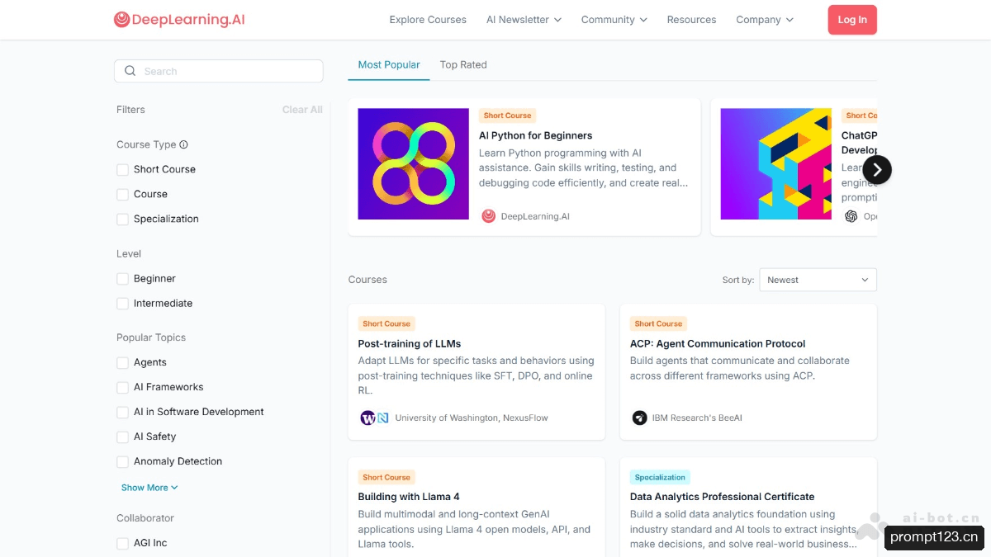The width and height of the screenshot is (991, 557).
Task: Click the AI Python for Beginners thumbnail
Action: click(413, 164)
